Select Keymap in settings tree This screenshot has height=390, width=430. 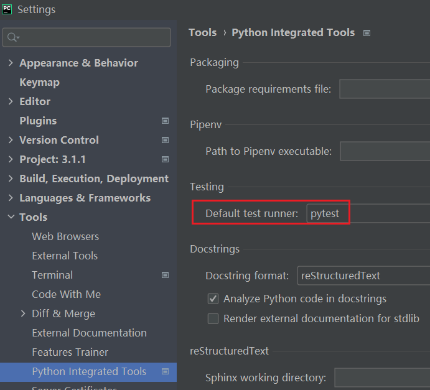pyautogui.click(x=39, y=82)
